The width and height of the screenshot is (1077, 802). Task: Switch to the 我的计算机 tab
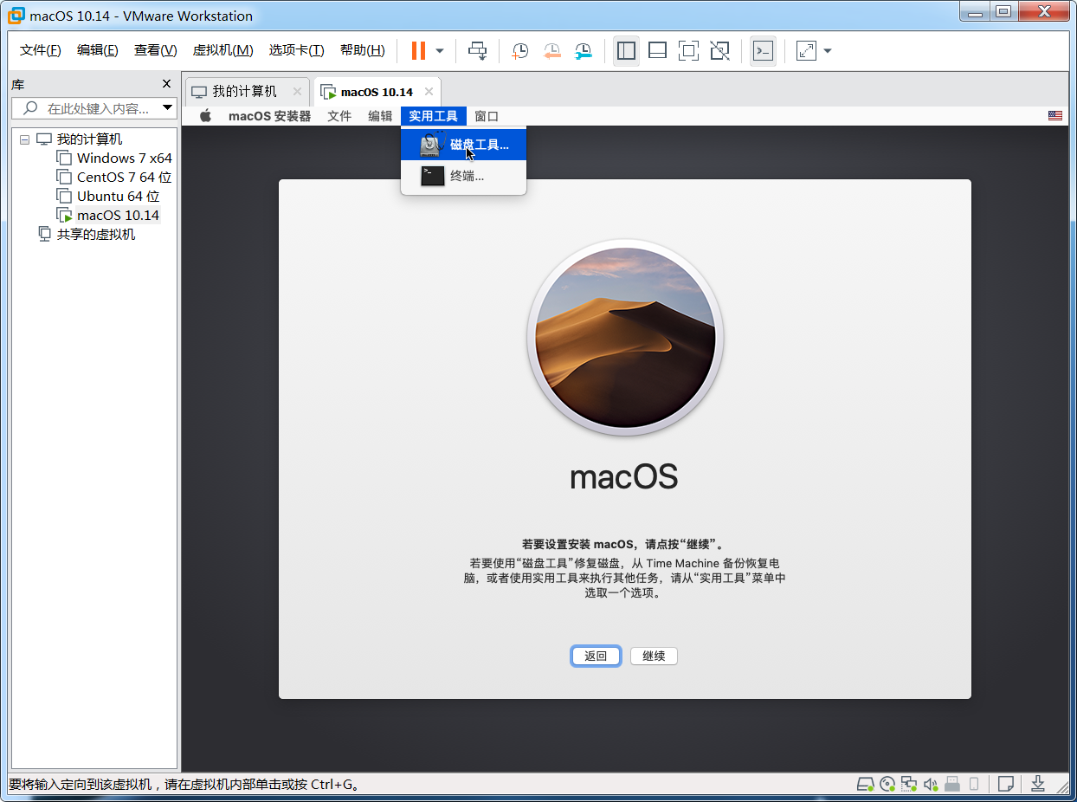(x=247, y=90)
